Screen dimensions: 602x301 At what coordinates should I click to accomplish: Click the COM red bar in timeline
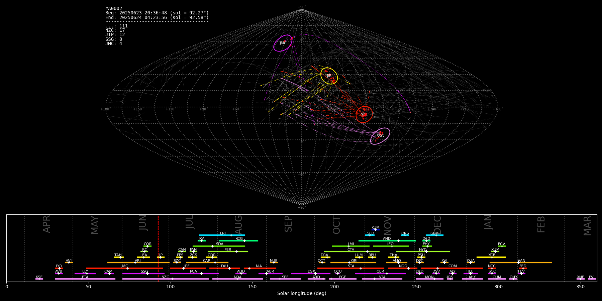point(452,268)
